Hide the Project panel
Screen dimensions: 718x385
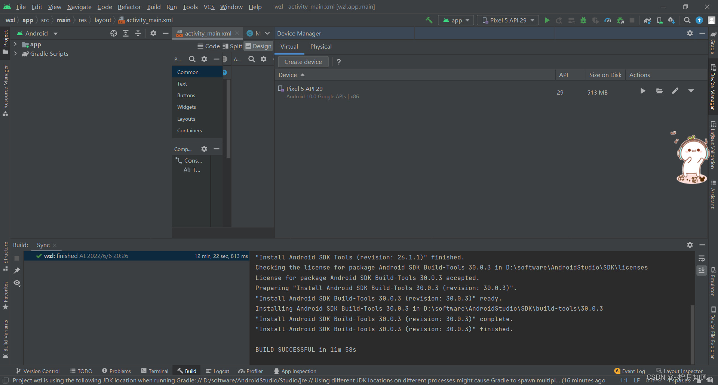tap(166, 33)
